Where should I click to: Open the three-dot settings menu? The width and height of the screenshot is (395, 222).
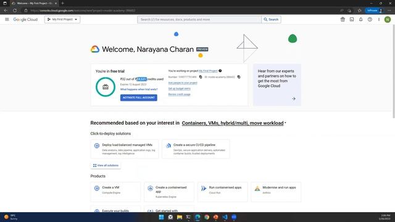tap(378, 19)
